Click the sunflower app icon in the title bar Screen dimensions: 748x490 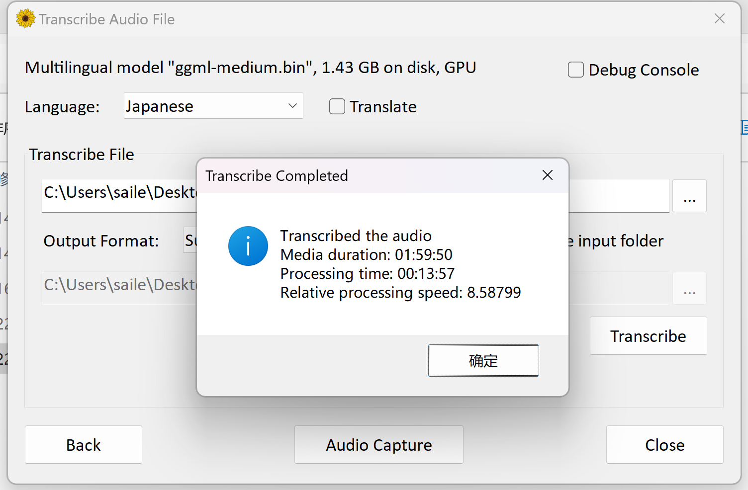point(25,19)
